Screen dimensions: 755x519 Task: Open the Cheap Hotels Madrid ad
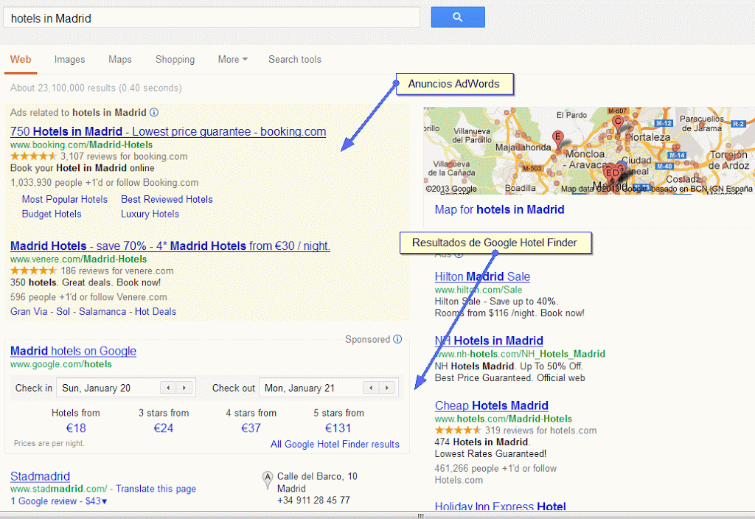pos(491,405)
